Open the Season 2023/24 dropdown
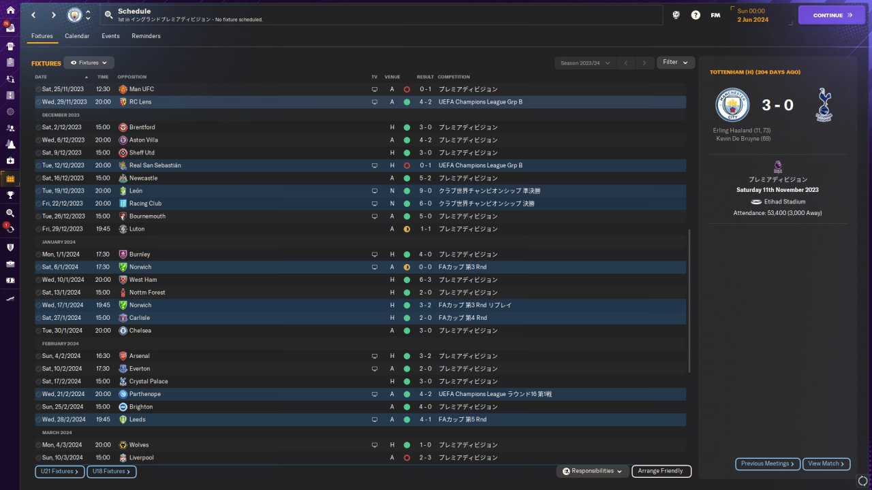 point(585,63)
